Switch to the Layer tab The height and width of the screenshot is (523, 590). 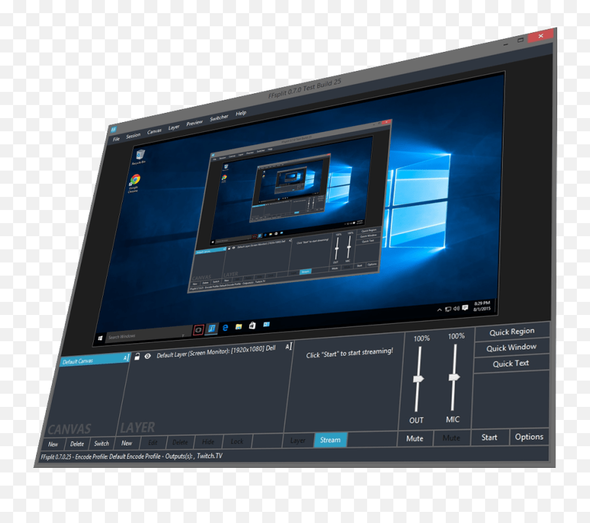tap(298, 440)
